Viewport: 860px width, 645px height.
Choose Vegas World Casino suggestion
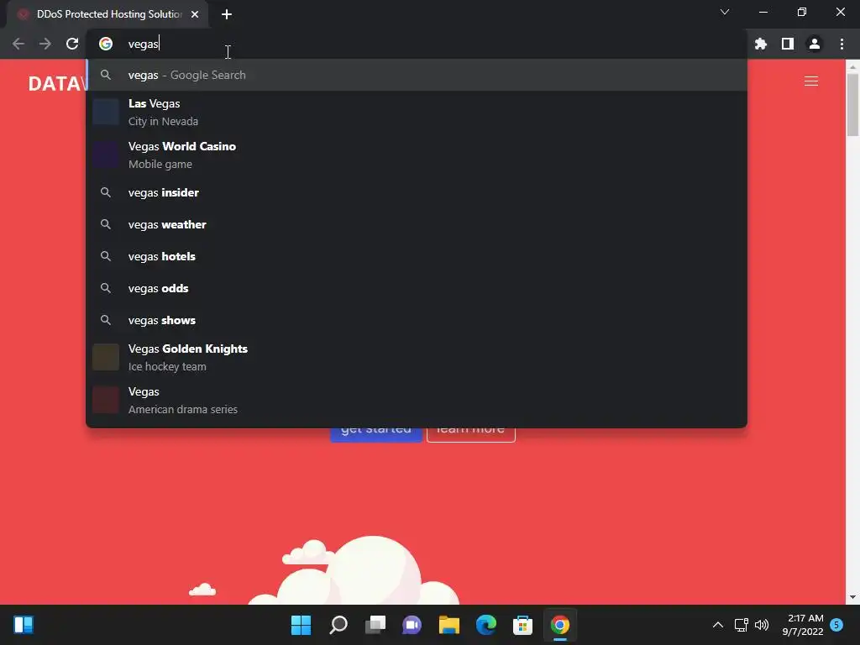tap(417, 155)
